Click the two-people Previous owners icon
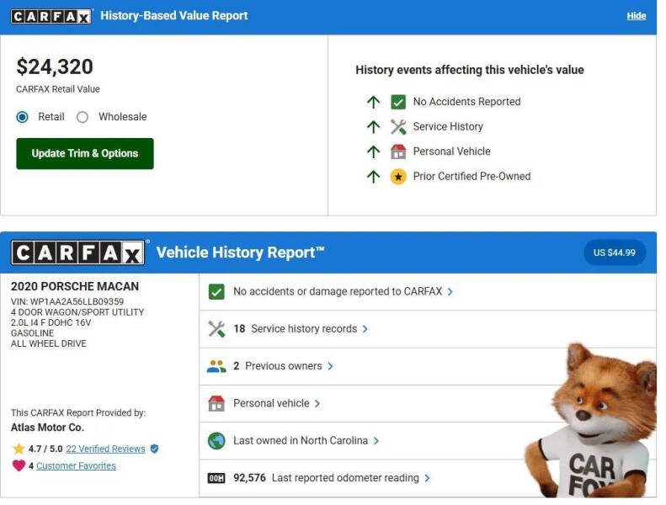 click(216, 366)
